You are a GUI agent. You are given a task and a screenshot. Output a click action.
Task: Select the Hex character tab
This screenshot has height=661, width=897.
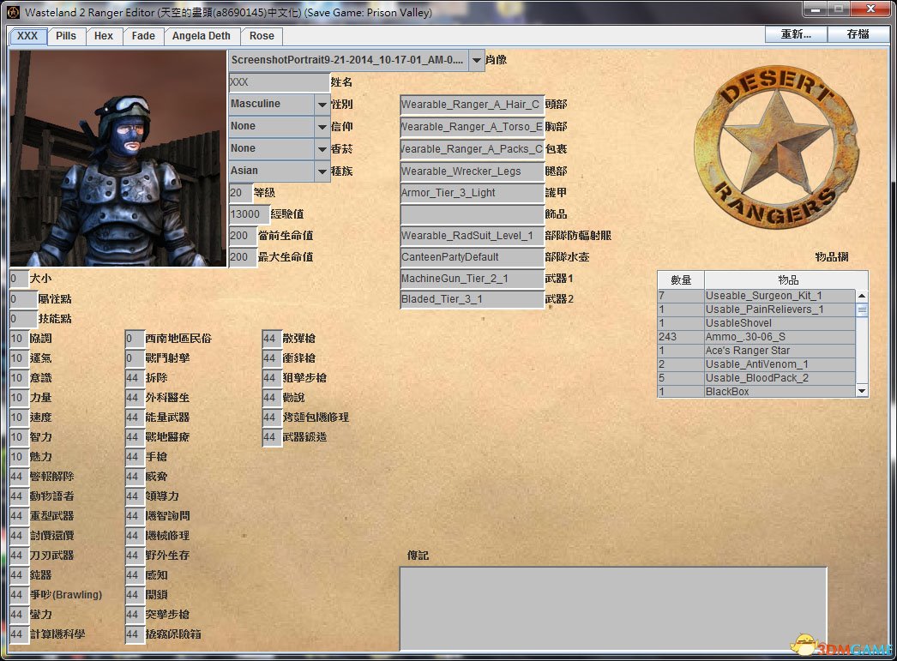104,36
